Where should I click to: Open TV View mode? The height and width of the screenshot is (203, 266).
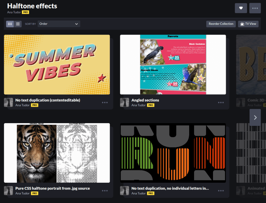click(248, 24)
